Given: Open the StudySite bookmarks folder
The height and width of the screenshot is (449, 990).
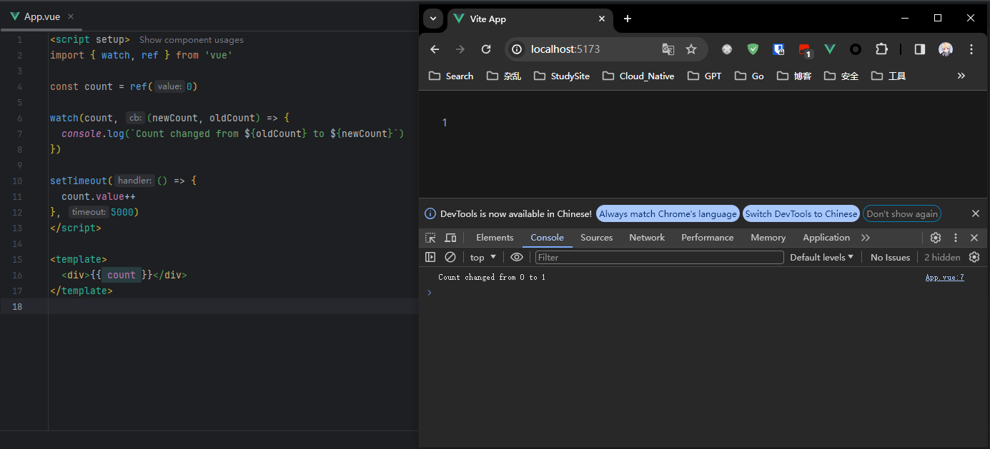Looking at the screenshot, I should [x=562, y=76].
